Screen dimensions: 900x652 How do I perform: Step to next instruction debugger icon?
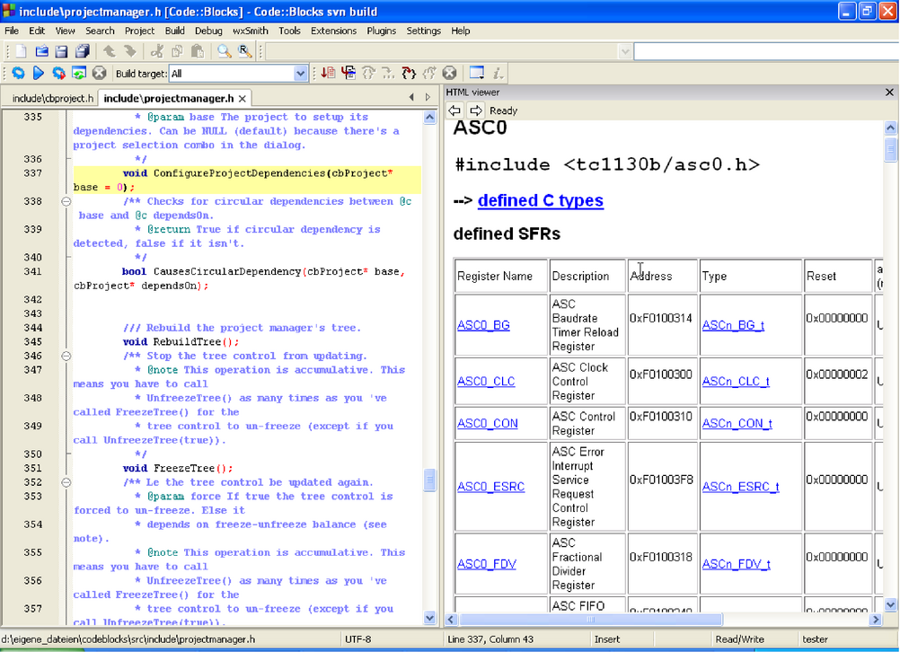388,73
